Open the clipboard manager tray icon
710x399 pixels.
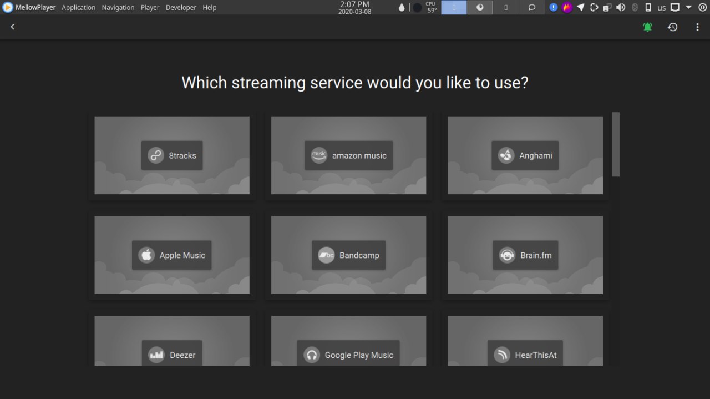point(607,7)
